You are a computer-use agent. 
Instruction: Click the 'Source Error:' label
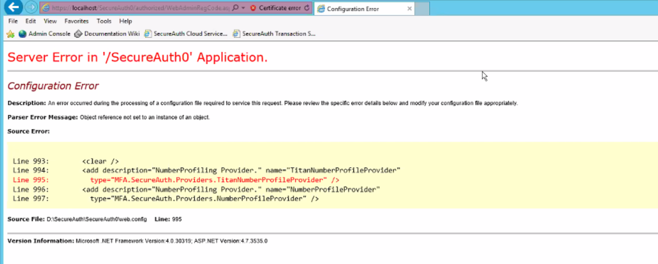[x=28, y=131]
